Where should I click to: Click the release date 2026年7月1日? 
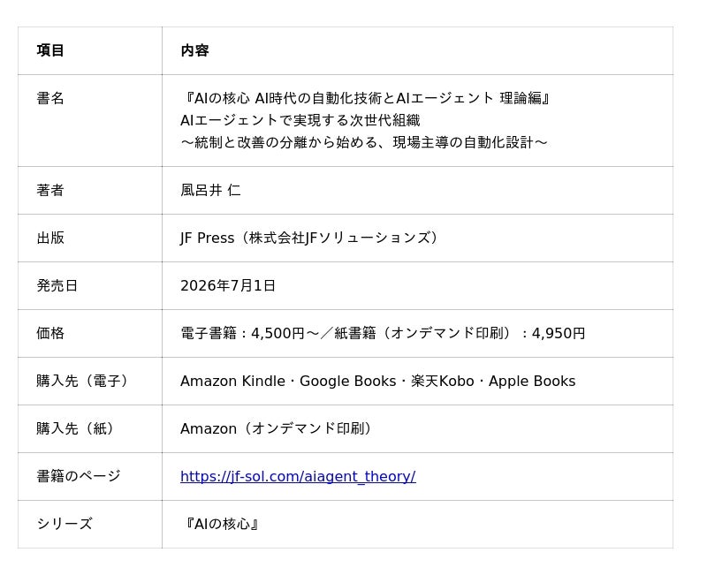pyautogui.click(x=228, y=285)
